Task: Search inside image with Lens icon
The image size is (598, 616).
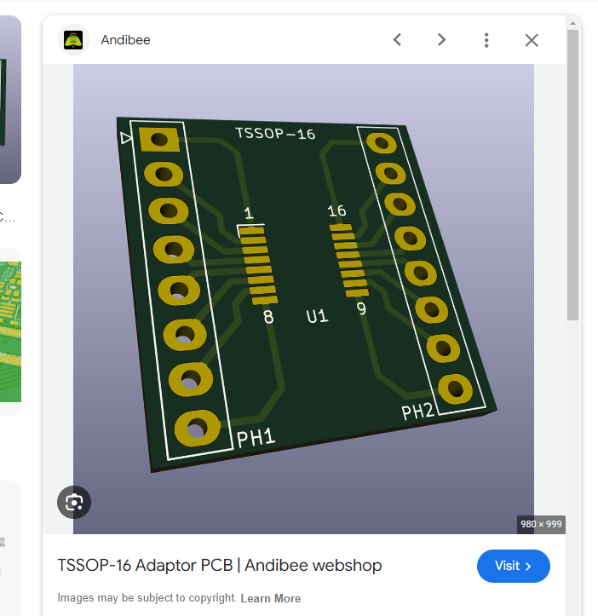Action: (74, 502)
